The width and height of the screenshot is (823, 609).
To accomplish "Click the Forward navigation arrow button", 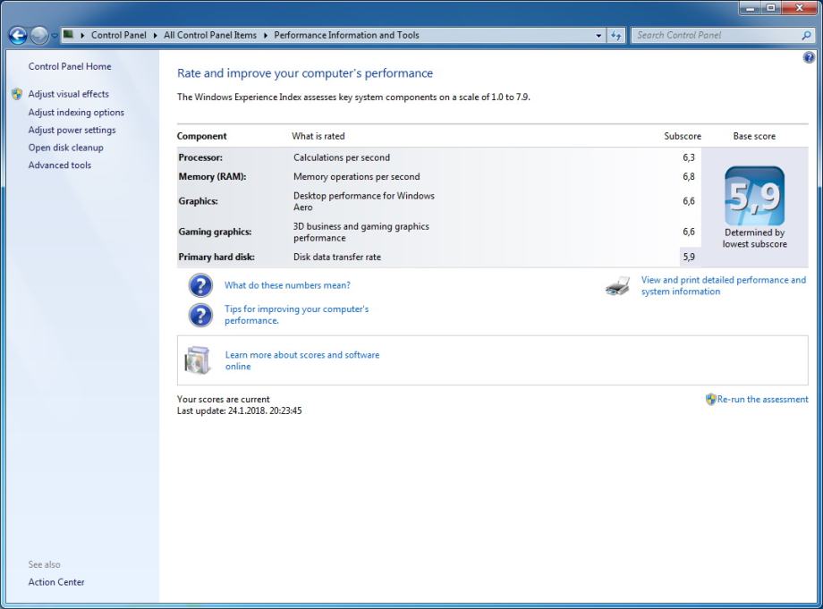I will click(x=39, y=36).
